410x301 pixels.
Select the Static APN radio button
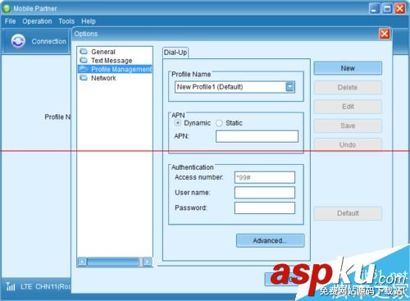point(219,123)
